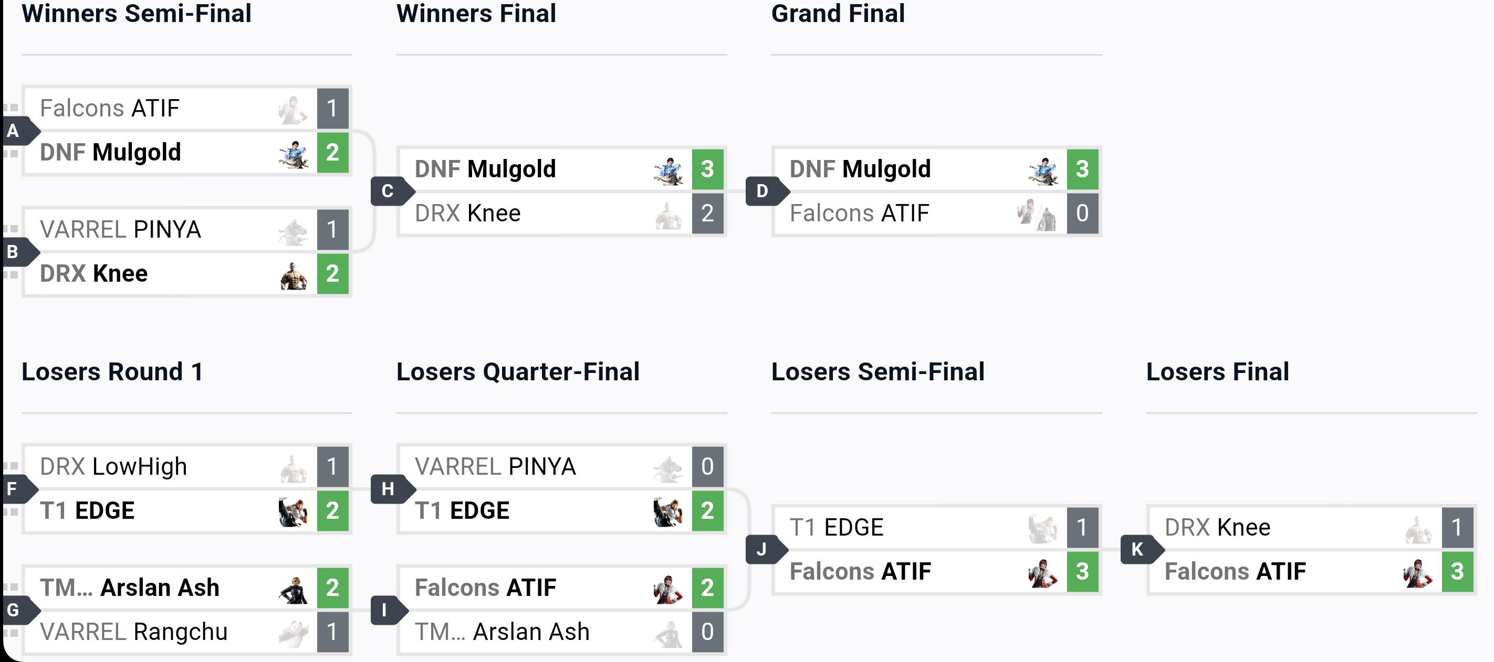
Task: Click VARREL PINYA in Losers Quarter-Final
Action: tap(495, 467)
